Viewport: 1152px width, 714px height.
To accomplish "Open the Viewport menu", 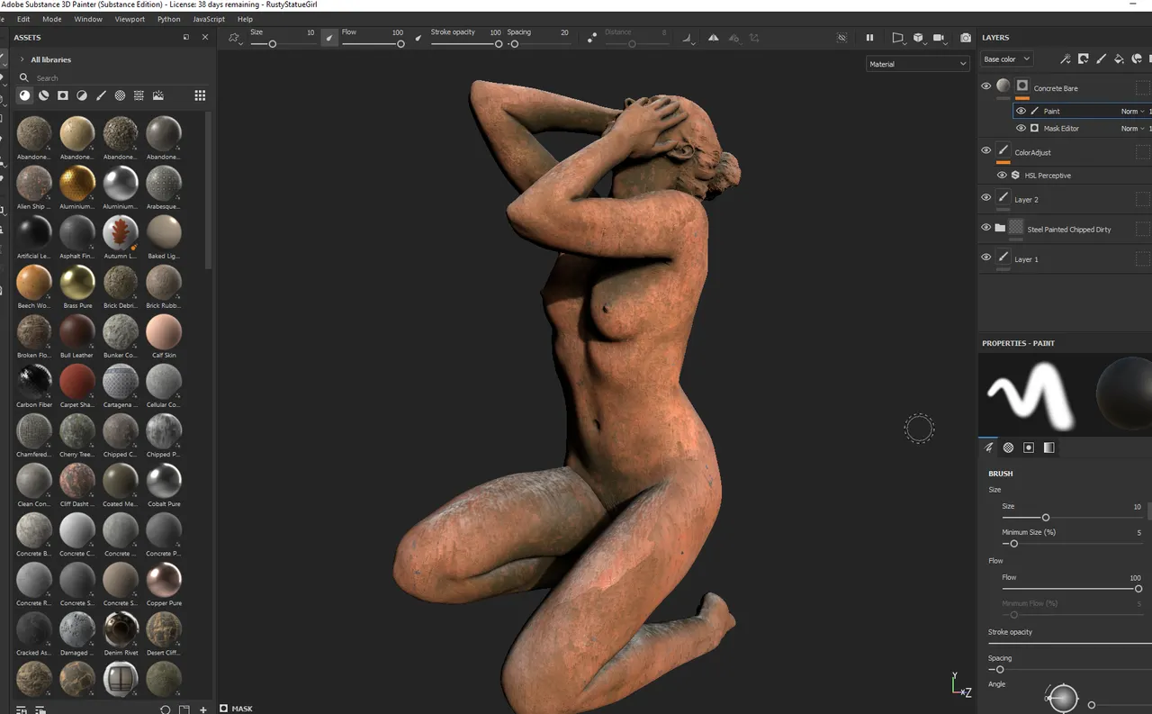I will [x=130, y=19].
